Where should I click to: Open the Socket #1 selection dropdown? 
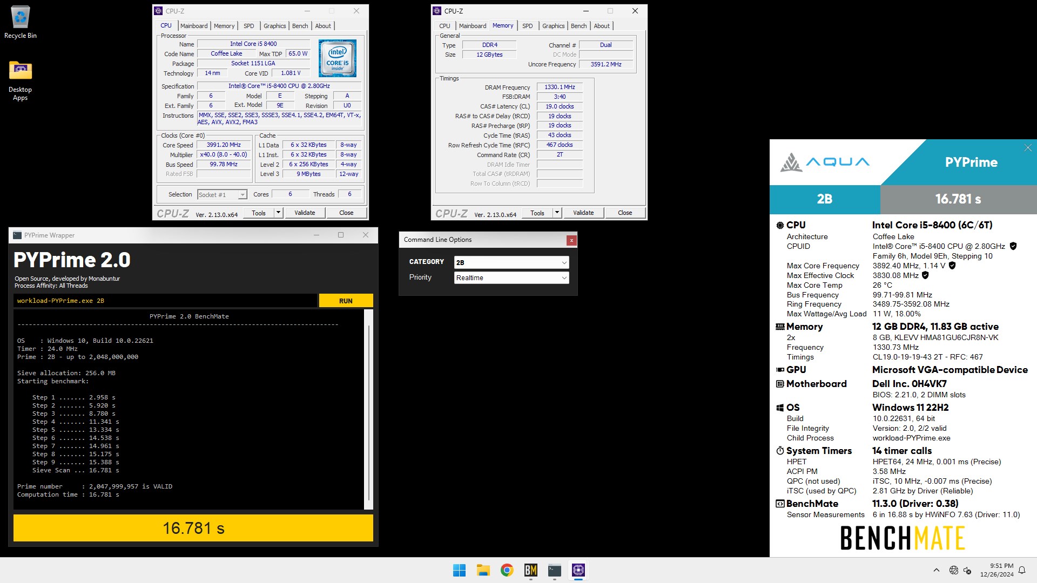tap(222, 195)
